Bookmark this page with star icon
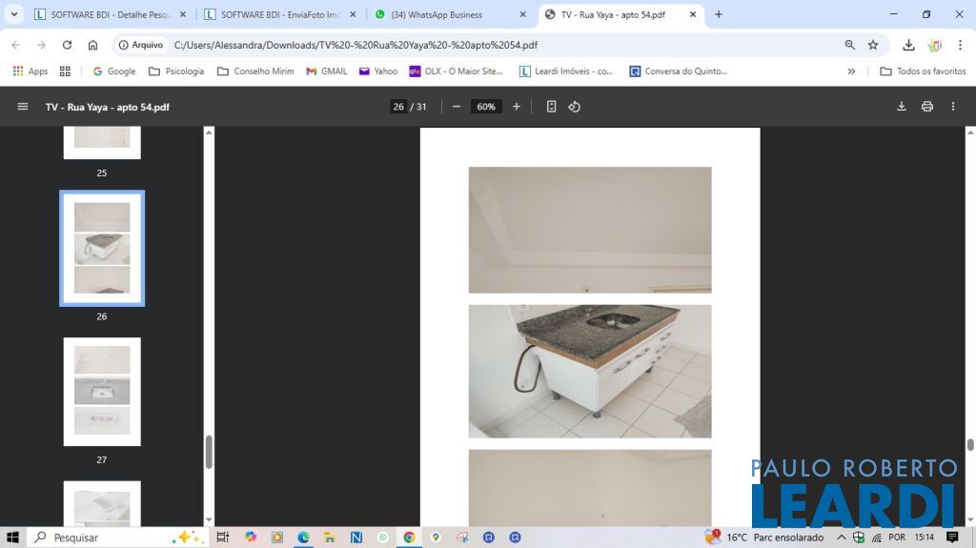The width and height of the screenshot is (976, 548). pos(873,45)
